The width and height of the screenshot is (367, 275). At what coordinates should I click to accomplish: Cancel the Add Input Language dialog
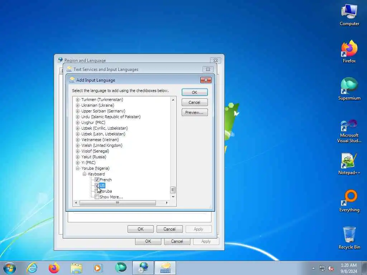point(195,102)
